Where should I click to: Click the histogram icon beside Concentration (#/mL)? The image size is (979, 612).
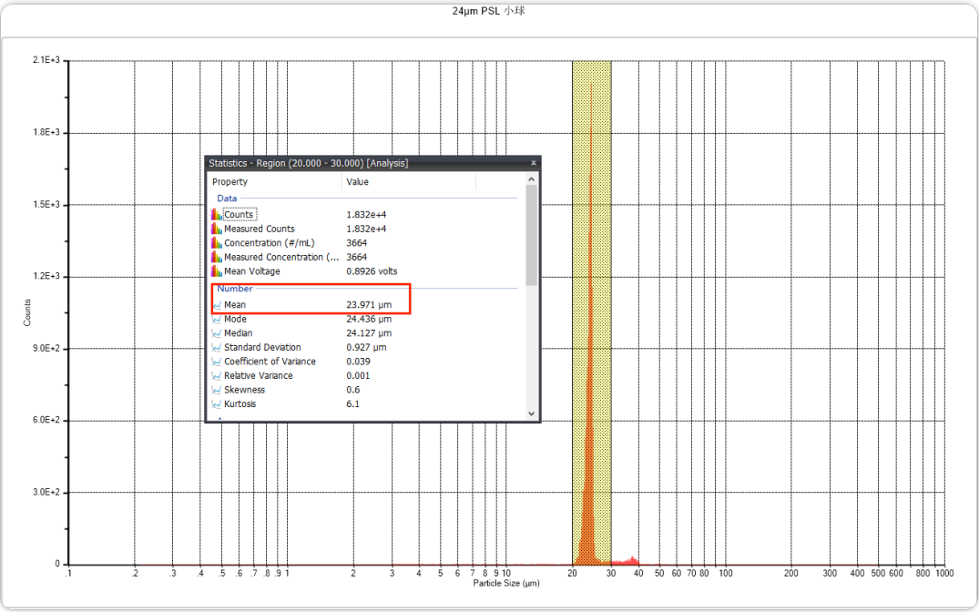click(217, 243)
